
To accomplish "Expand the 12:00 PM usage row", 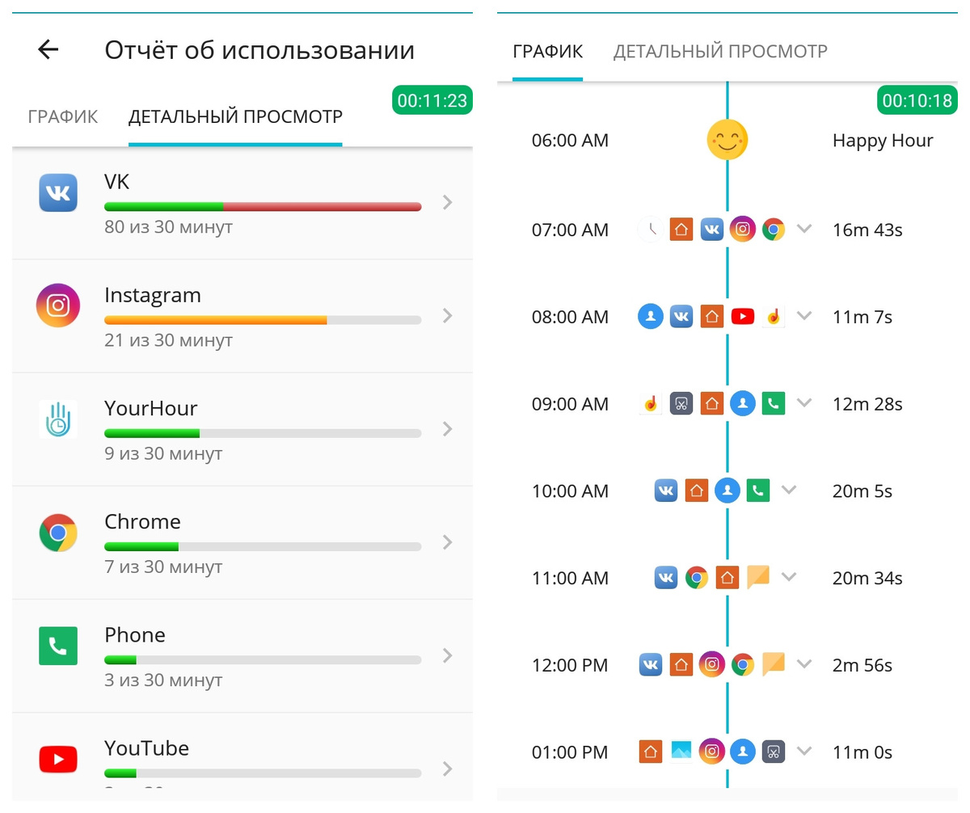I will (803, 664).
